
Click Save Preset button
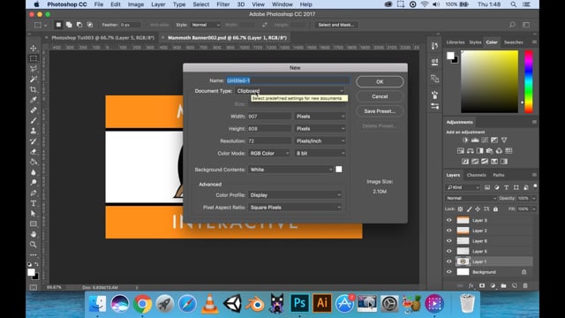[380, 111]
